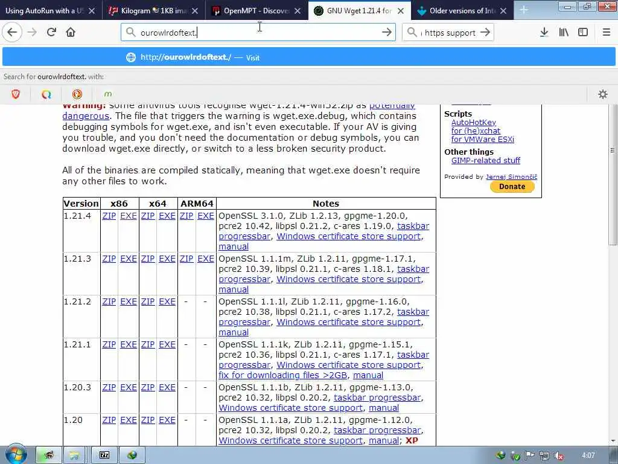The height and width of the screenshot is (464, 618).
Task: Click the Action Center flag tray icon
Action: coord(530,456)
